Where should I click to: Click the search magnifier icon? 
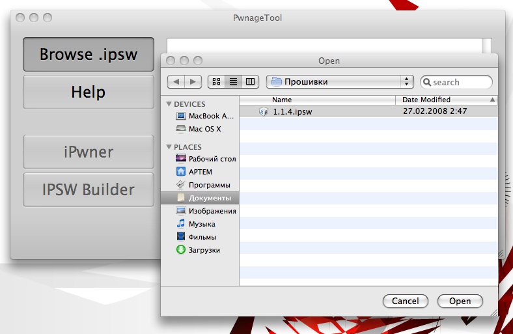pos(427,82)
